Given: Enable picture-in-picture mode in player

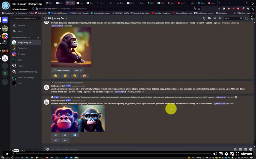Looking at the screenshot, I should 232,154.
